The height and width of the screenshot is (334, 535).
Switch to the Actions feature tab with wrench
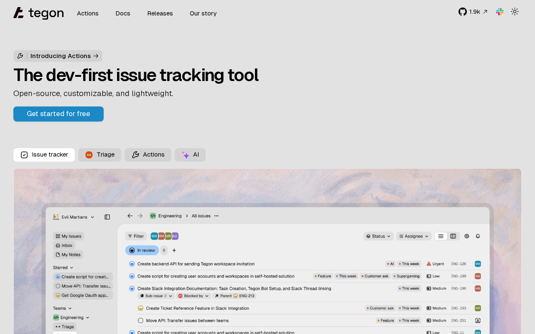(148, 155)
